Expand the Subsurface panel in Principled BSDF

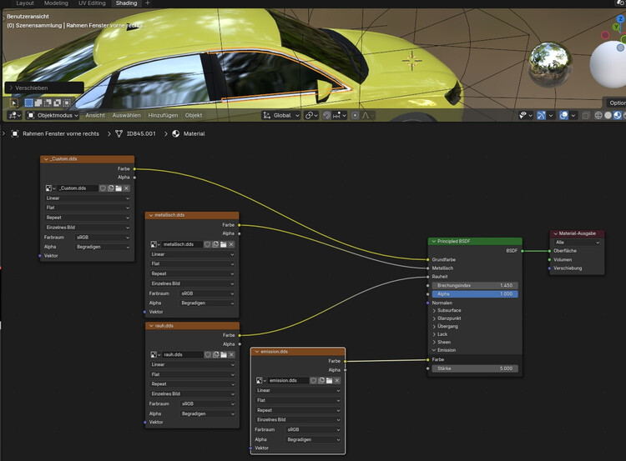[x=450, y=310]
